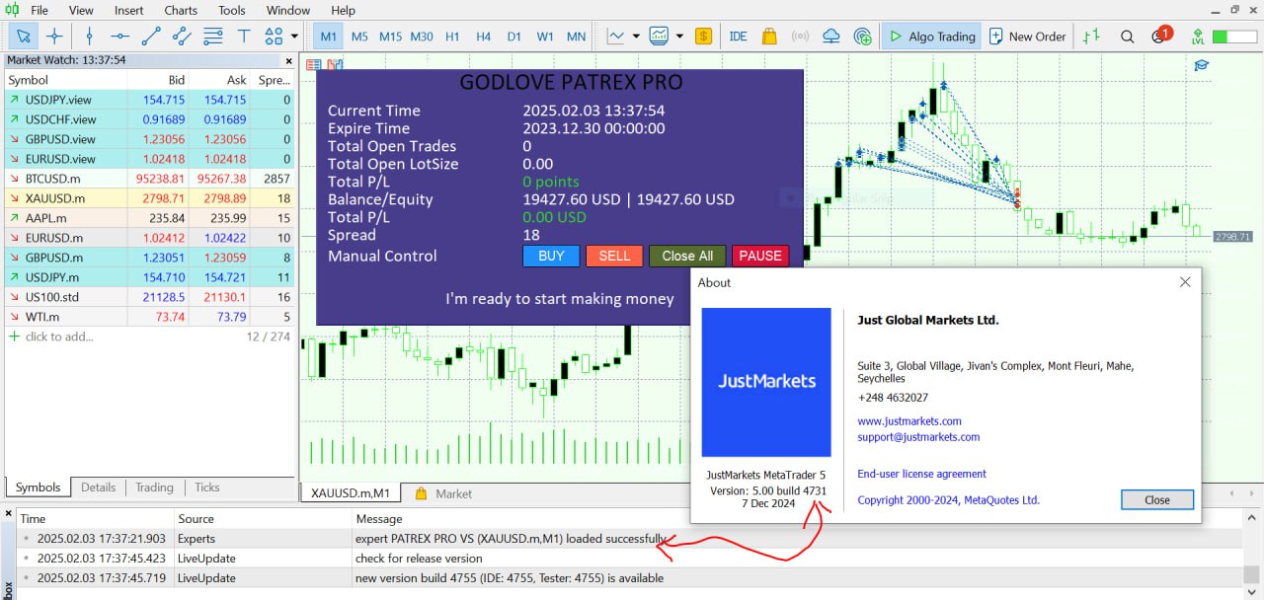
Task: Click the orange SELL button
Action: (614, 256)
